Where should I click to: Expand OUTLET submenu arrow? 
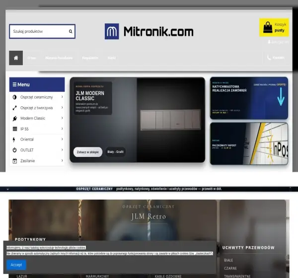pyautogui.click(x=62, y=150)
